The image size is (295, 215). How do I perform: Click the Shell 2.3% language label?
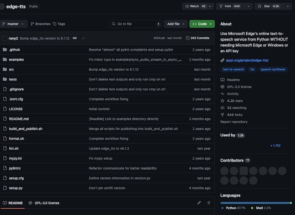(261, 208)
